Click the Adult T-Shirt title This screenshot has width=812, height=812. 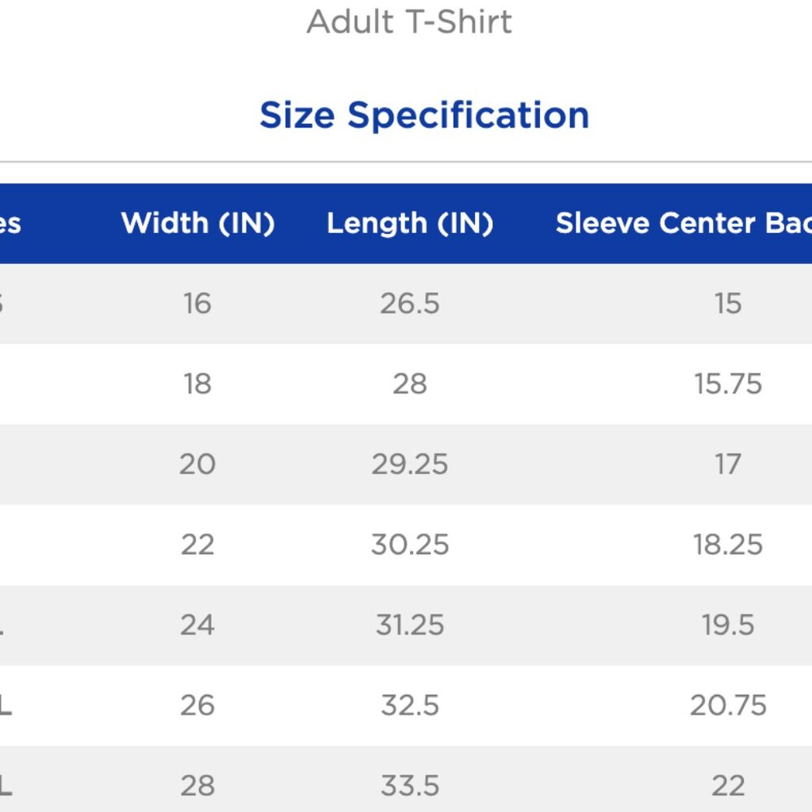click(x=409, y=22)
